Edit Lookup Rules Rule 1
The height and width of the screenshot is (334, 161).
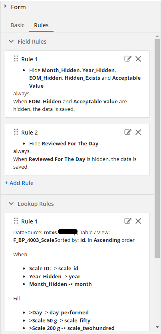coord(128,221)
